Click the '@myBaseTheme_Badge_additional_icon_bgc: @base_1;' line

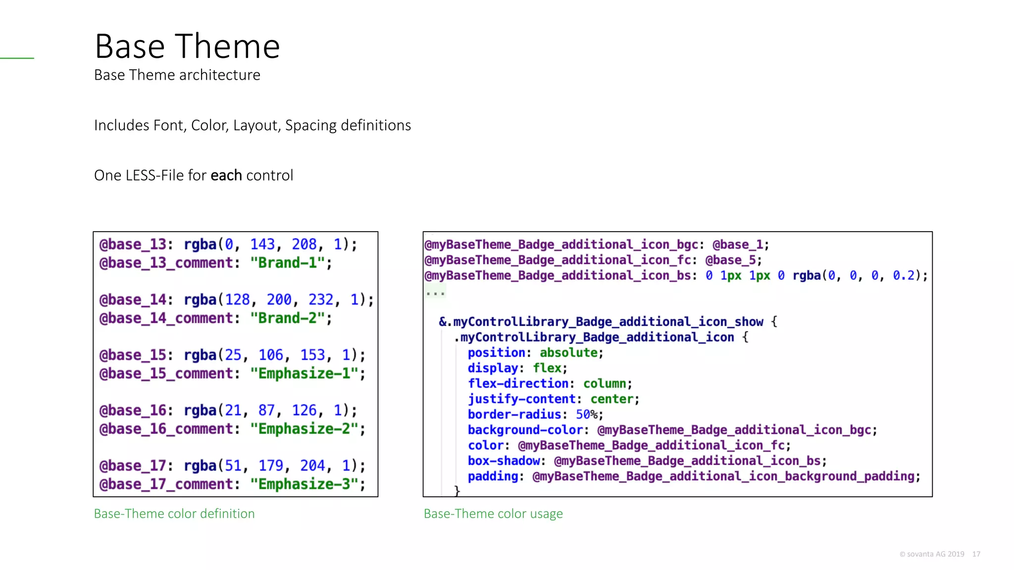point(597,245)
